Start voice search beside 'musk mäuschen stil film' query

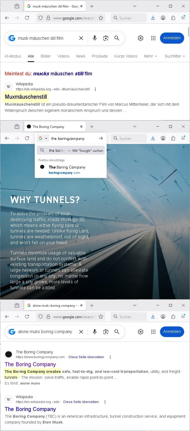pos(95,38)
